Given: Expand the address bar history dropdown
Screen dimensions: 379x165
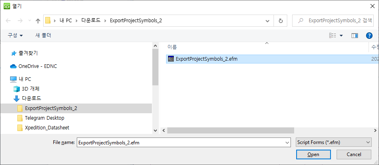Looking at the screenshot, I should click(x=267, y=21).
